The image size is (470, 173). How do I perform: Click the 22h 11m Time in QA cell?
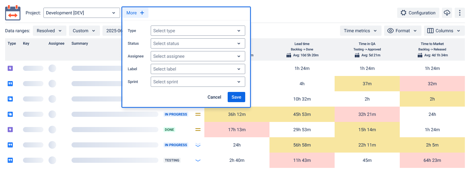coord(367,145)
